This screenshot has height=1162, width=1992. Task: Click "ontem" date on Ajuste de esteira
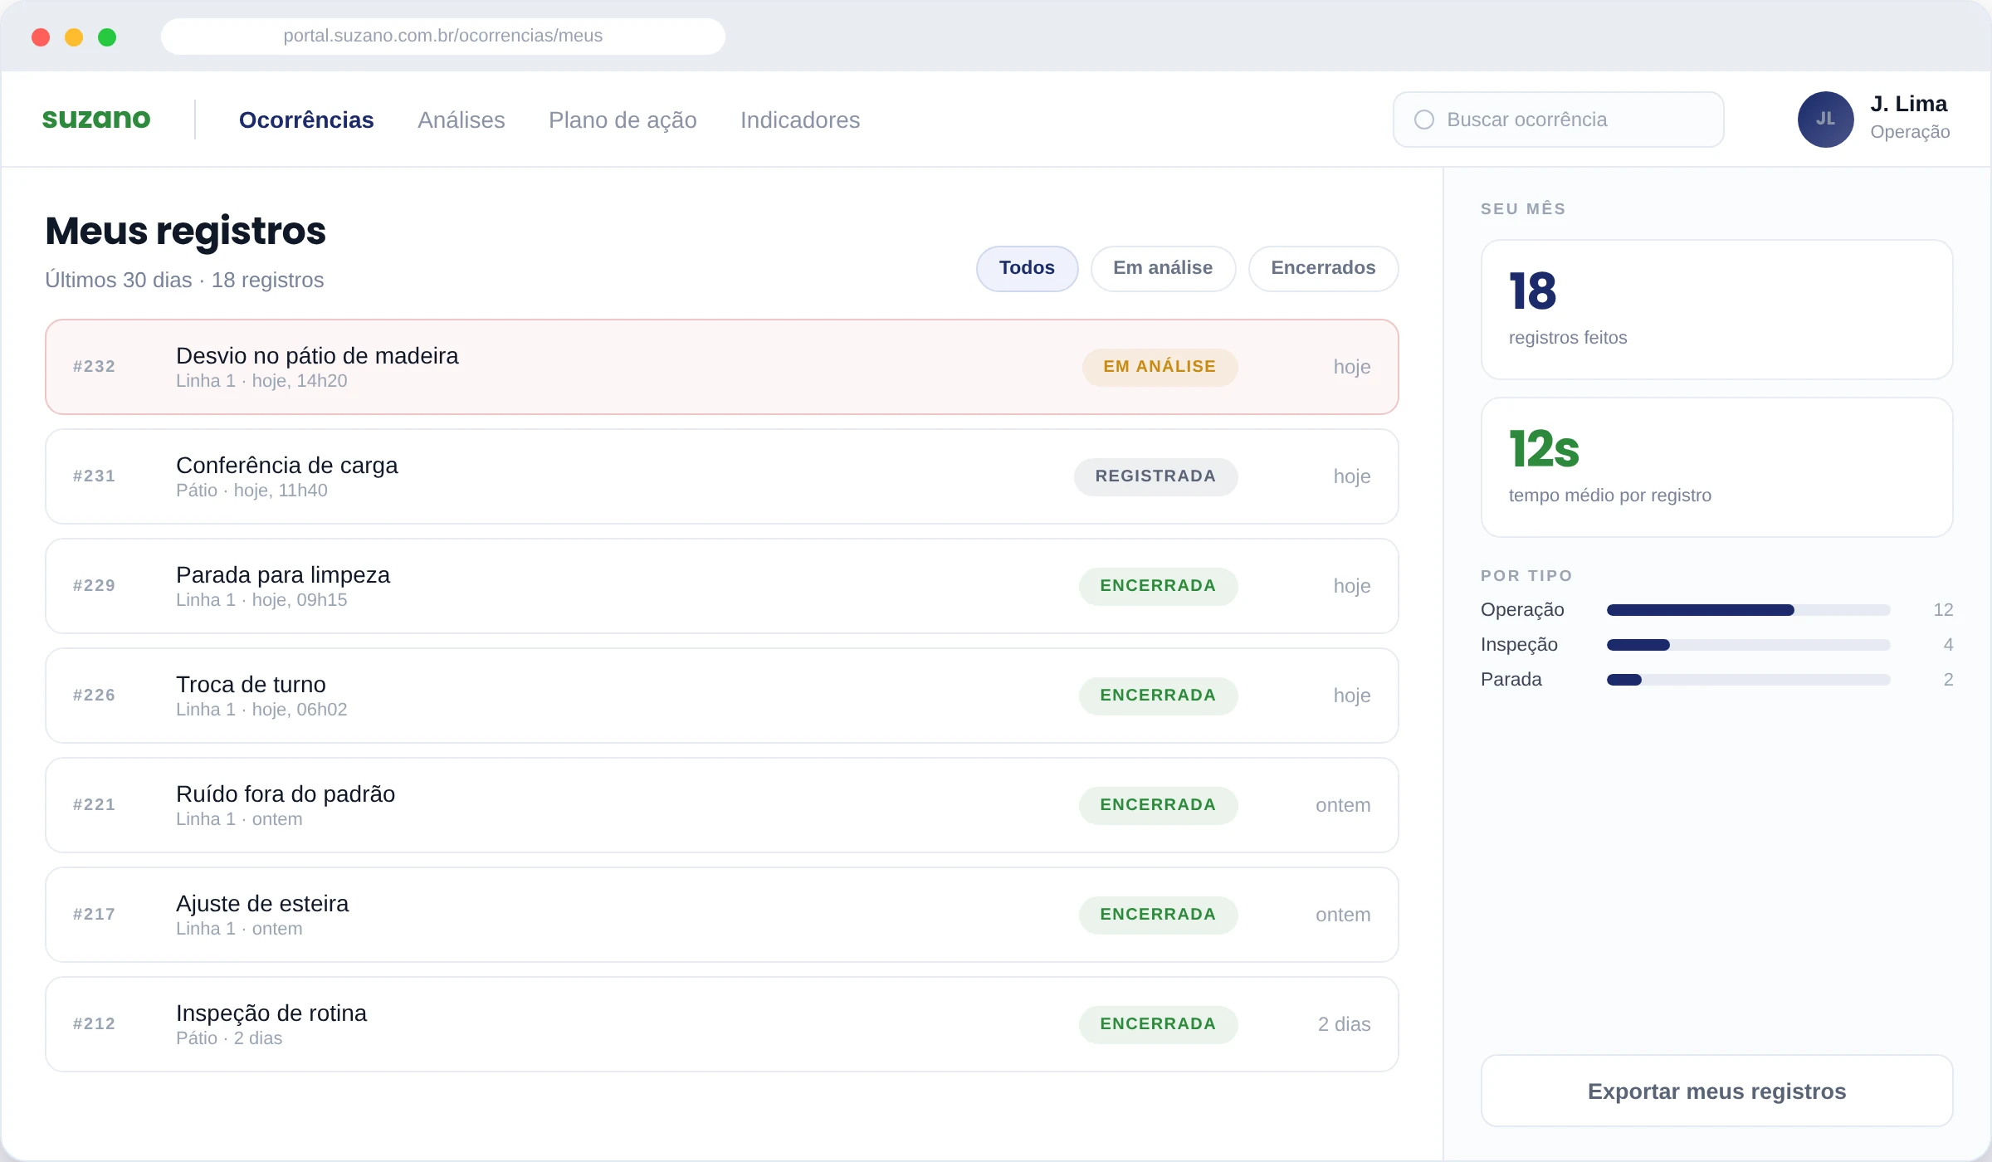click(x=1342, y=915)
